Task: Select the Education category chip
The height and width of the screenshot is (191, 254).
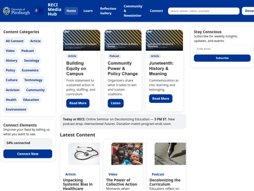Action: pos(31,100)
